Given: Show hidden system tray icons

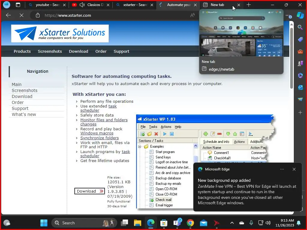Looking at the screenshot, I should pos(232,223).
